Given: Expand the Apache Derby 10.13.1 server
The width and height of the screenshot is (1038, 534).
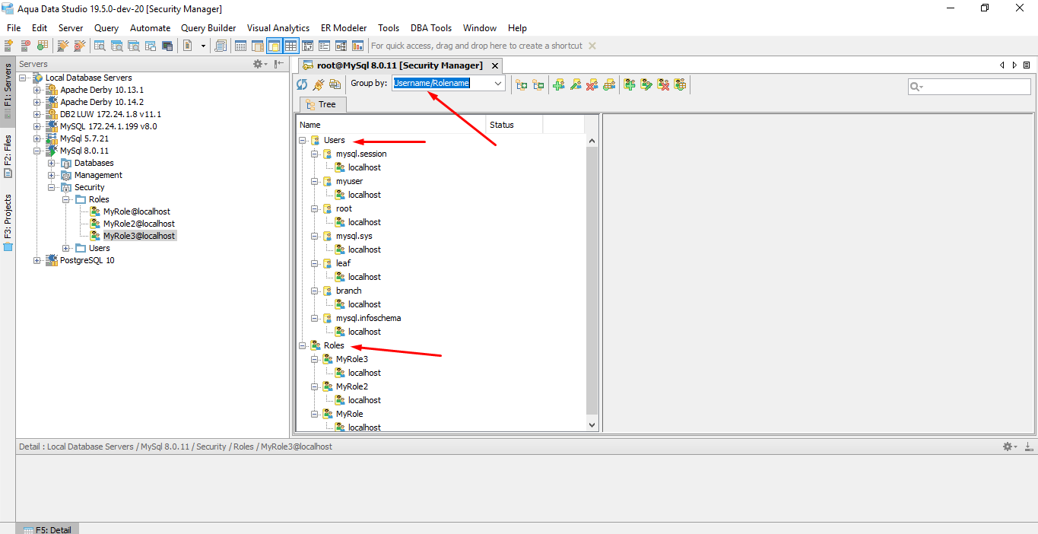Looking at the screenshot, I should (37, 90).
